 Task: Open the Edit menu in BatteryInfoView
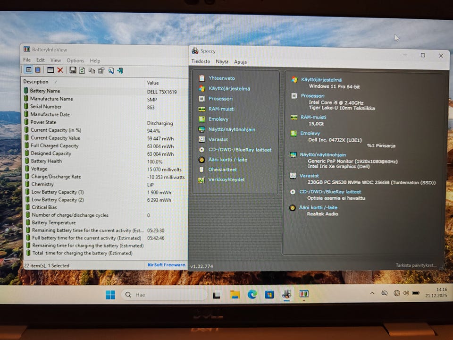coord(41,60)
